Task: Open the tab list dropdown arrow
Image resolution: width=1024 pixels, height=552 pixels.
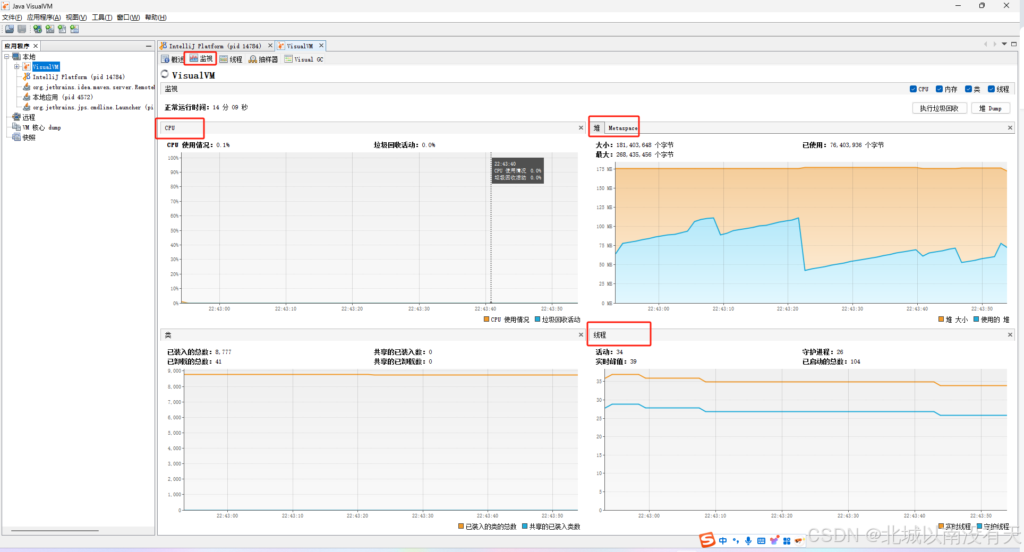Action: tap(1004, 44)
